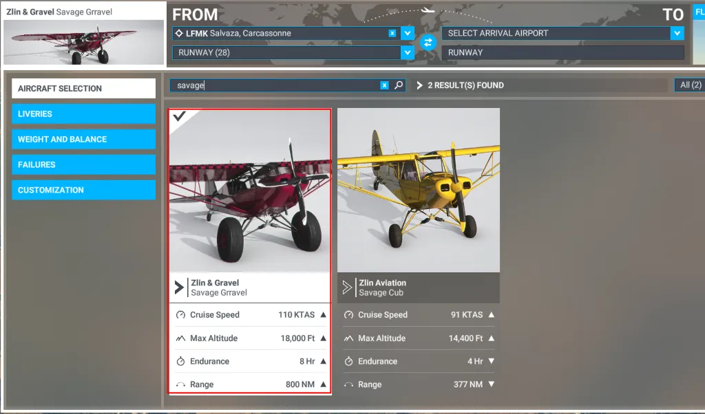Click the Range icon on Savage Cub card

pyautogui.click(x=348, y=384)
